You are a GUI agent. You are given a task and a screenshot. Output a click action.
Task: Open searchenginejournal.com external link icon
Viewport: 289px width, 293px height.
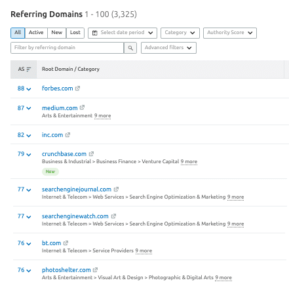[116, 189]
